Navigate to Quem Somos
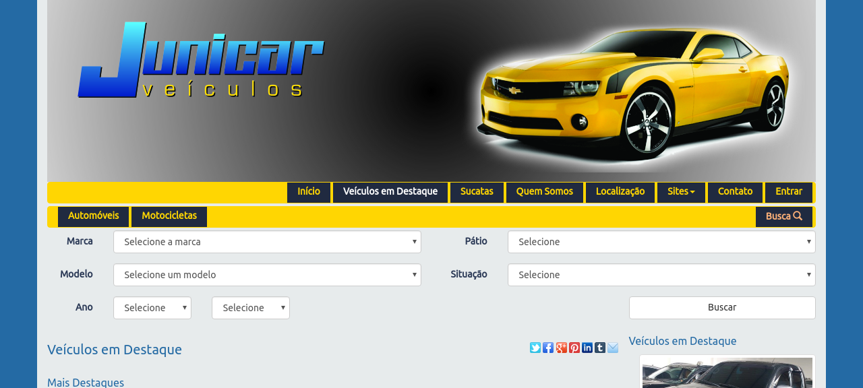Viewport: 863px width, 388px height. pyautogui.click(x=544, y=191)
